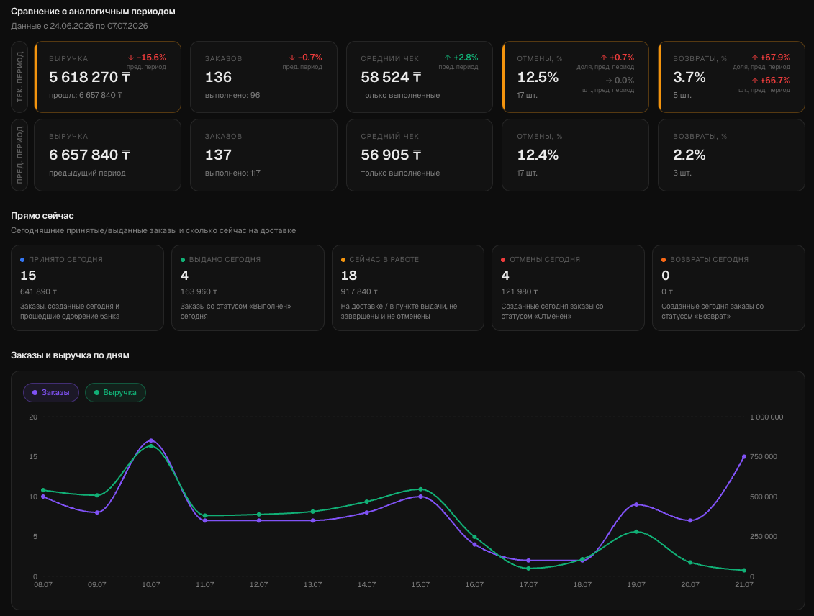Open the Сейчас в работе card
This screenshot has height=616, width=814.
408,288
